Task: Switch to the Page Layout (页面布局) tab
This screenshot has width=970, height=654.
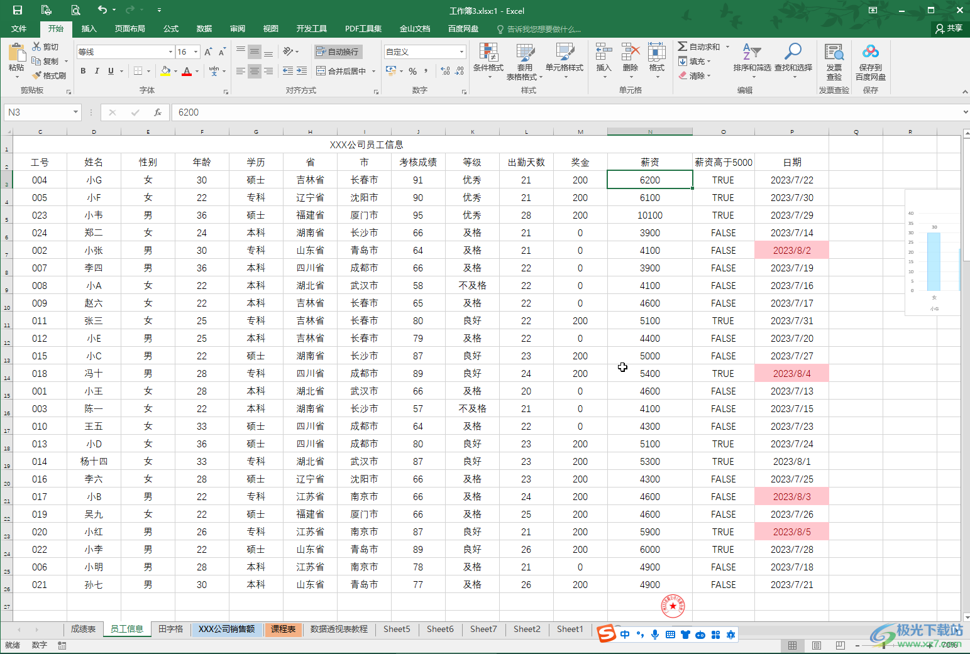Action: pyautogui.click(x=130, y=29)
